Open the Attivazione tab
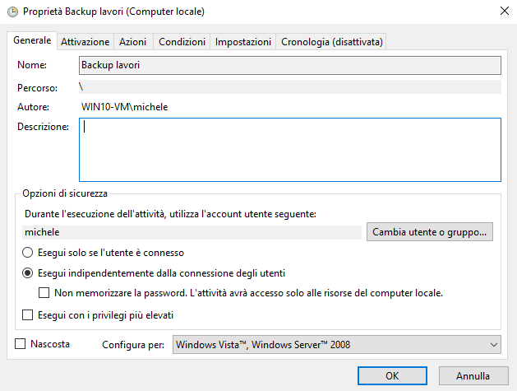 point(85,41)
